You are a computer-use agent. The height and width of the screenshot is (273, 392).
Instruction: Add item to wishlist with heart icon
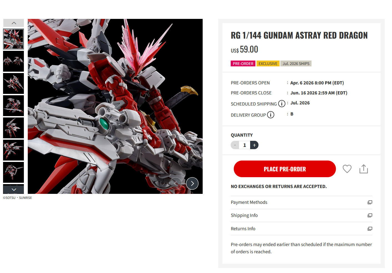347,169
